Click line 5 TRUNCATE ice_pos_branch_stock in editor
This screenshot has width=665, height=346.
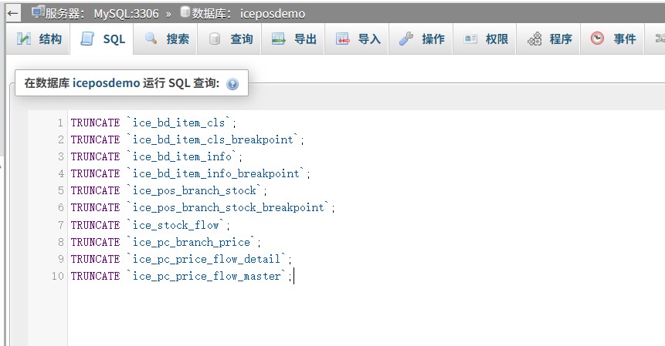tap(169, 191)
